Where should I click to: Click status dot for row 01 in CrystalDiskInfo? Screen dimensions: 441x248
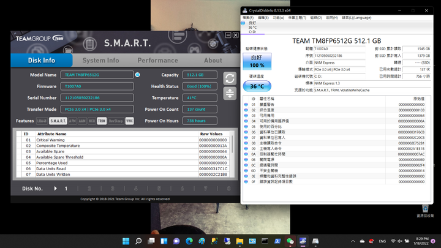(246, 105)
